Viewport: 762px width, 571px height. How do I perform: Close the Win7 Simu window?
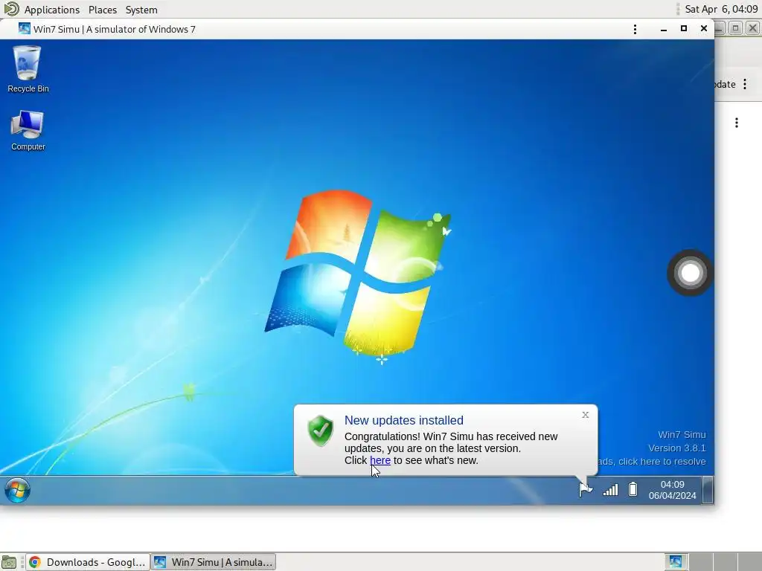(704, 29)
